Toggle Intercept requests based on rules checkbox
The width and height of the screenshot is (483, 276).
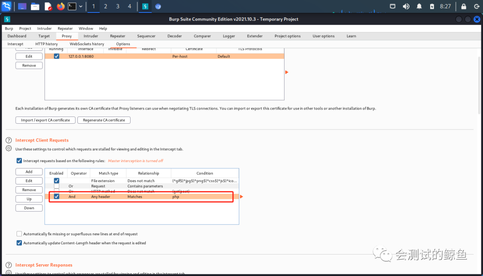(x=19, y=161)
